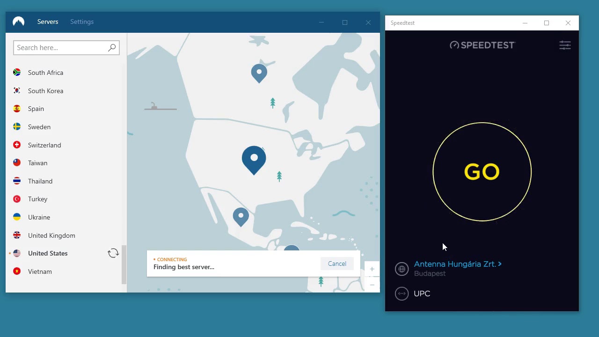This screenshot has height=337, width=599.
Task: Click into the Search here field
Action: [x=66, y=48]
